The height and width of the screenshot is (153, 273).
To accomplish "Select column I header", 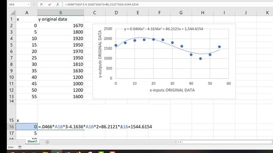I will 224,13.
